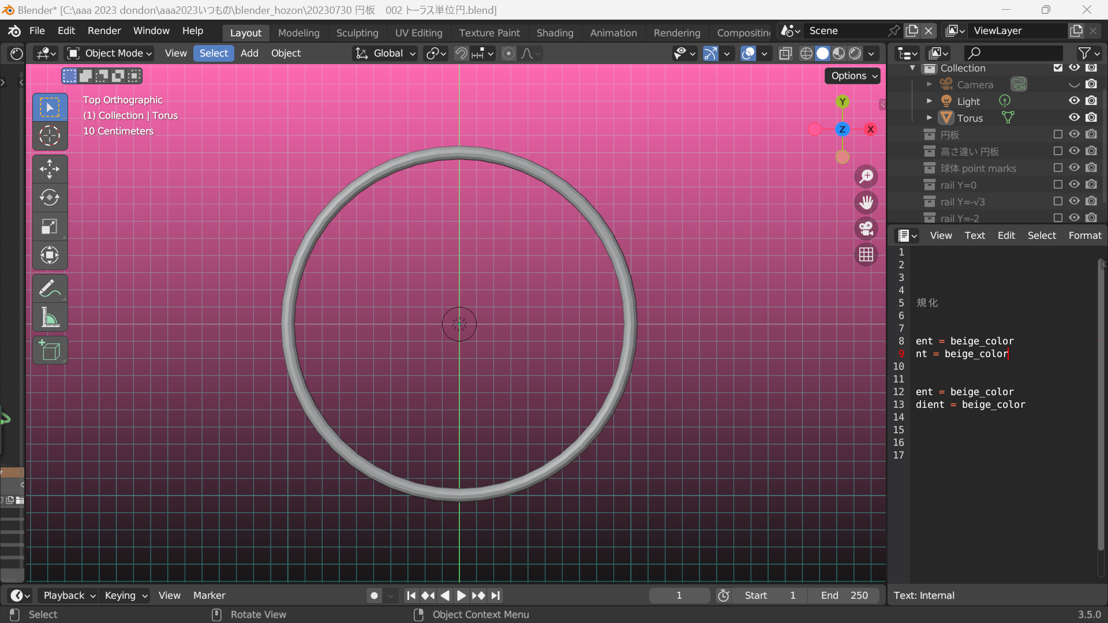Toggle visibility of rail Y=0 collection
This screenshot has width=1108, height=623.
(1074, 185)
